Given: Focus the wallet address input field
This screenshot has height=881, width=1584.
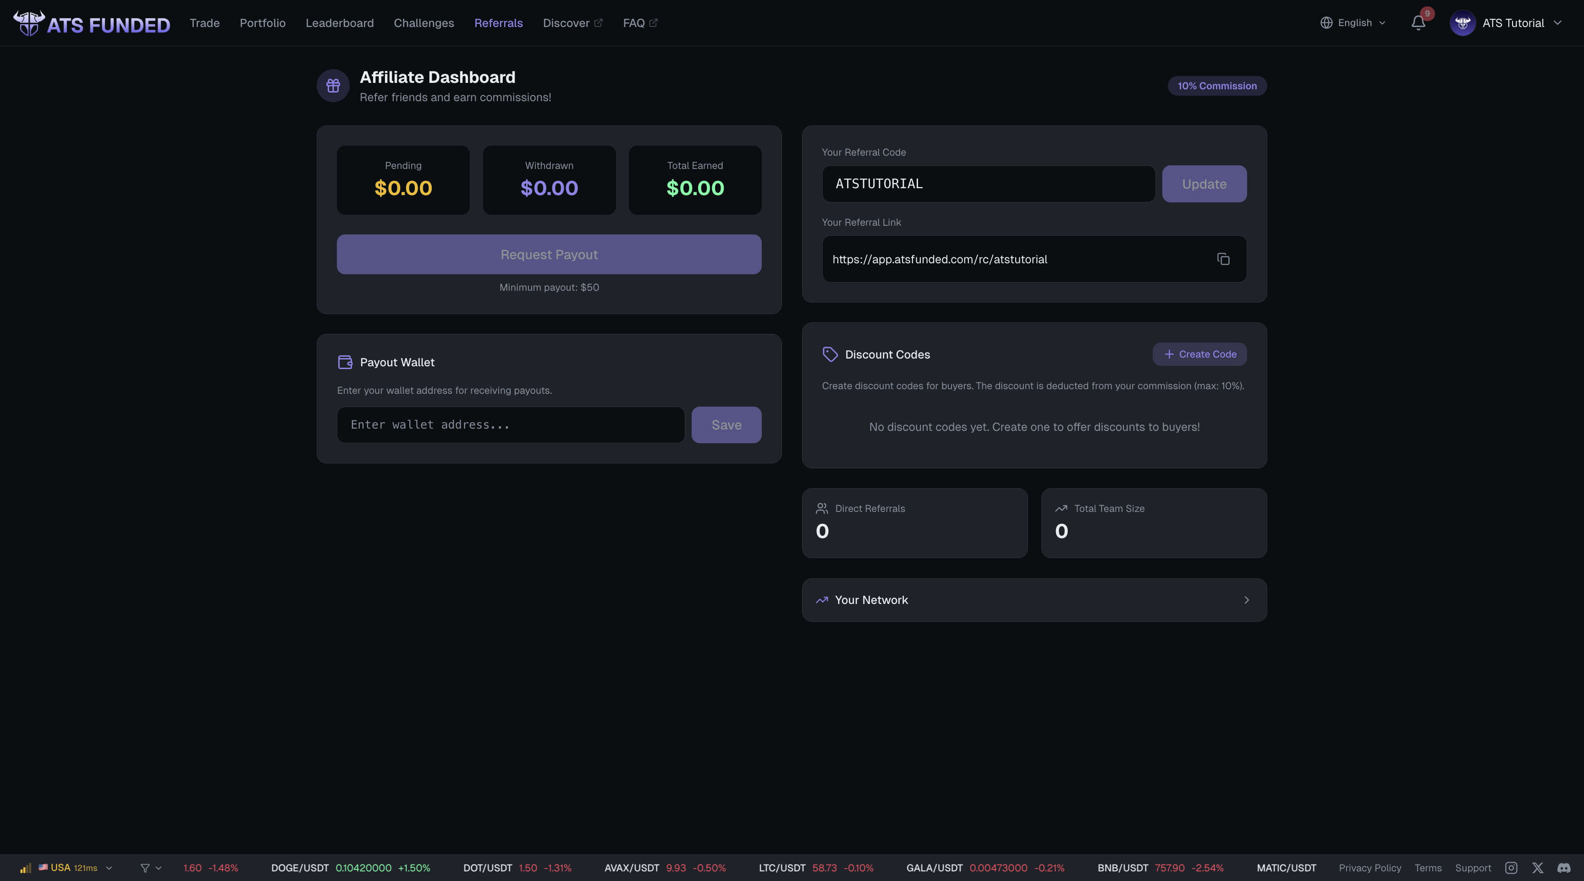Looking at the screenshot, I should click(511, 424).
